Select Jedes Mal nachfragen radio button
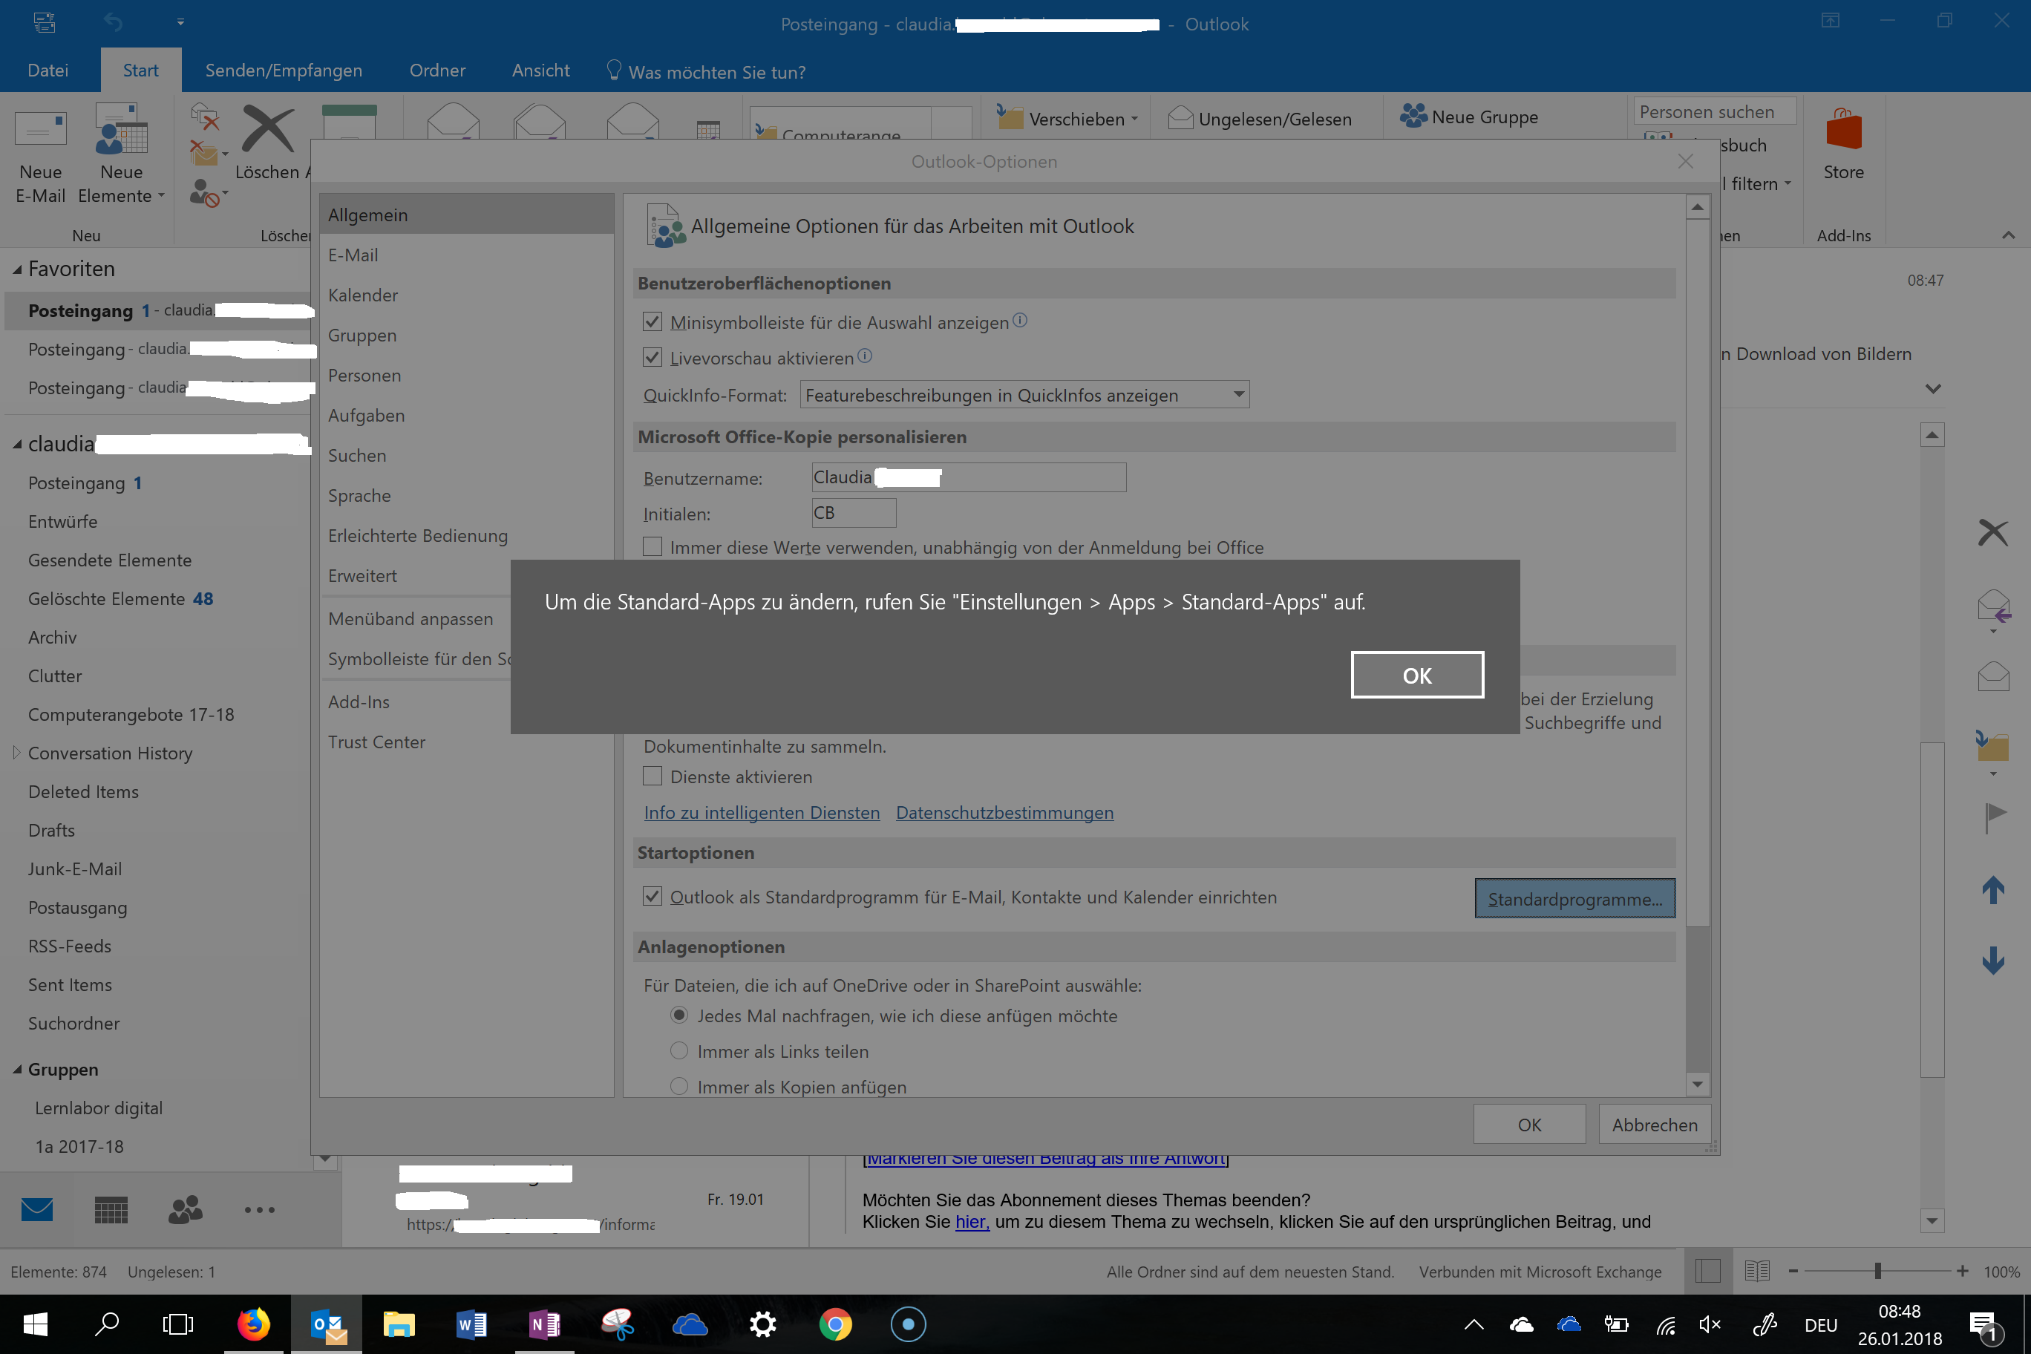The image size is (2031, 1354). coord(679,1015)
